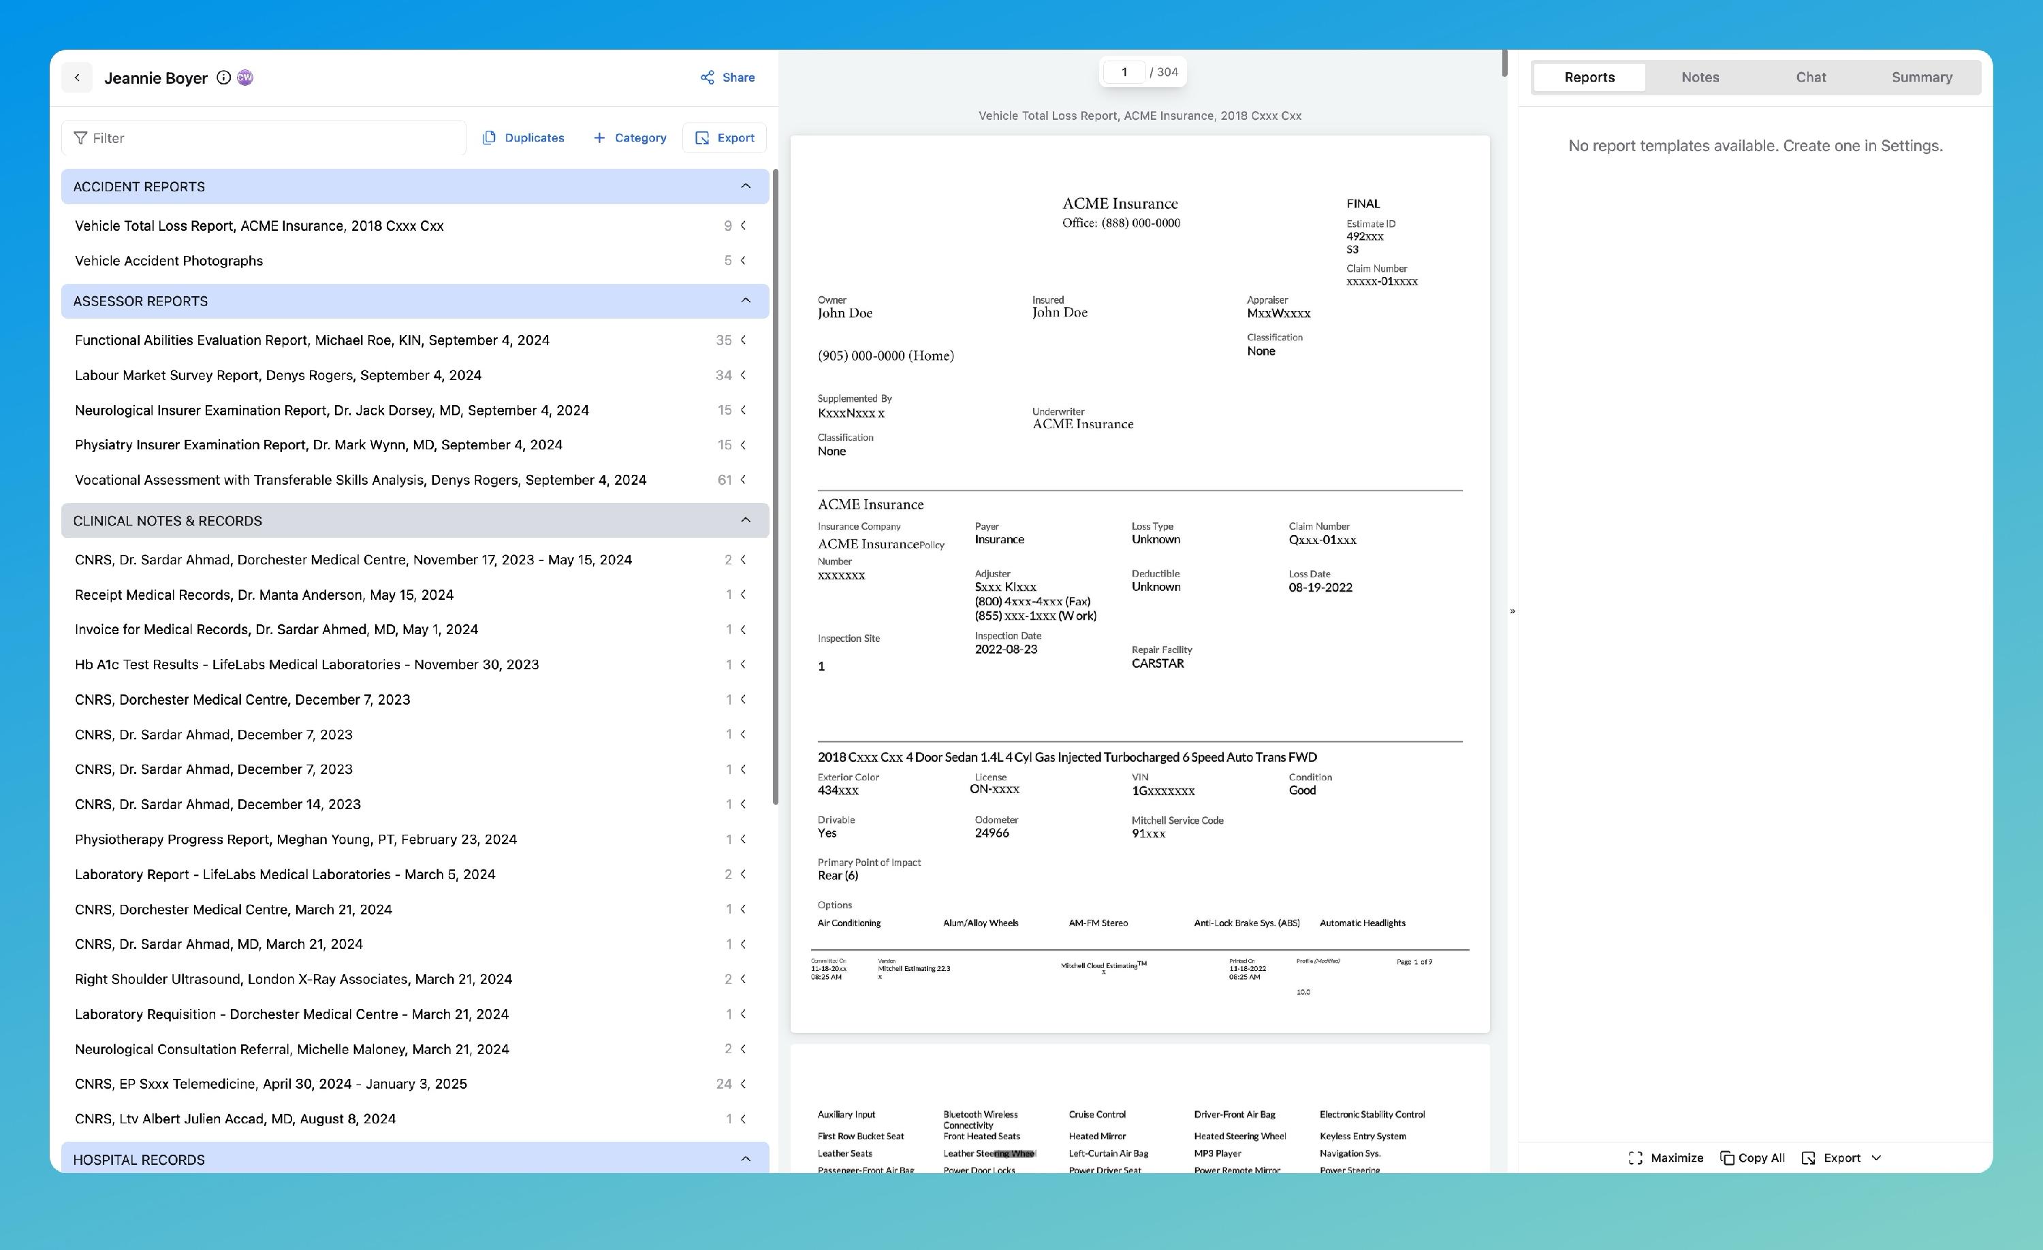Switch to the Summary tab
The height and width of the screenshot is (1250, 2043).
pyautogui.click(x=1921, y=77)
